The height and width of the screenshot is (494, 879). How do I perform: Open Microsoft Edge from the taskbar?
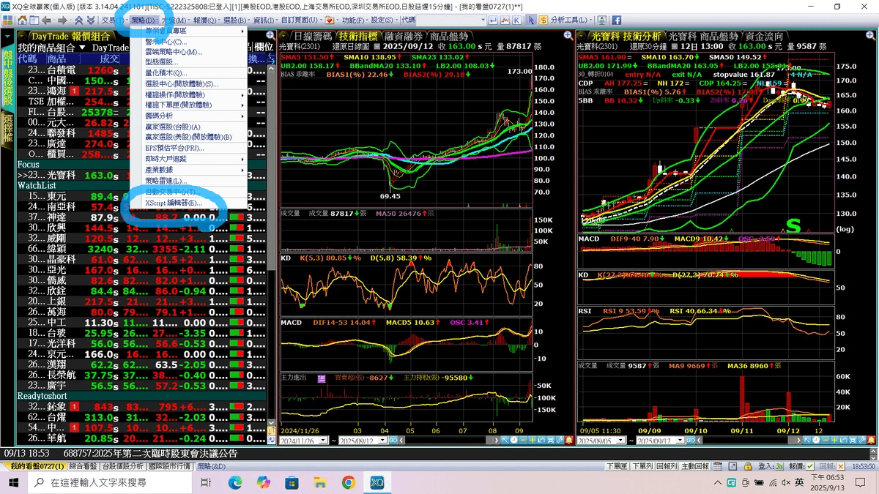[235, 482]
